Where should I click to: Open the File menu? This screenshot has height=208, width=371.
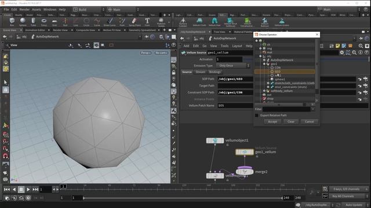coord(6,9)
